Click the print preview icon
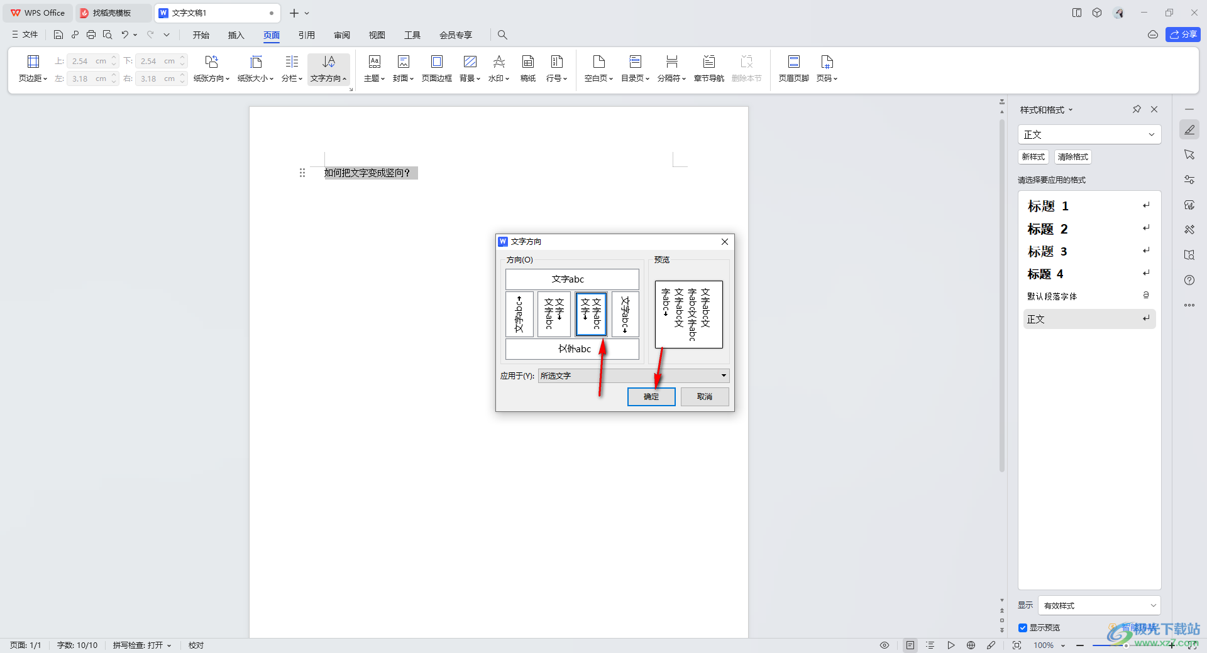 [x=107, y=35]
